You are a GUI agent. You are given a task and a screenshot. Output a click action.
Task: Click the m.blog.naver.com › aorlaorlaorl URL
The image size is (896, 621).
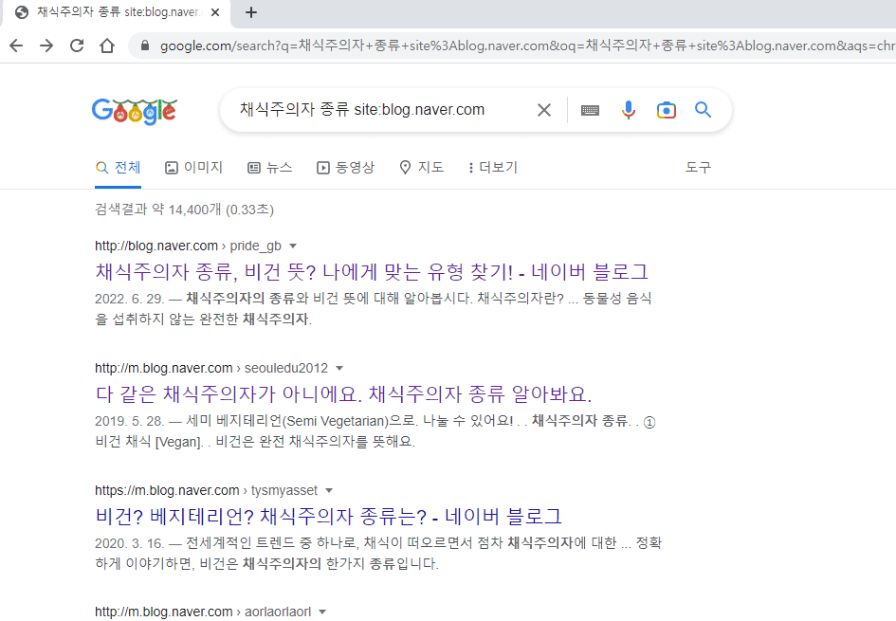pos(203,612)
